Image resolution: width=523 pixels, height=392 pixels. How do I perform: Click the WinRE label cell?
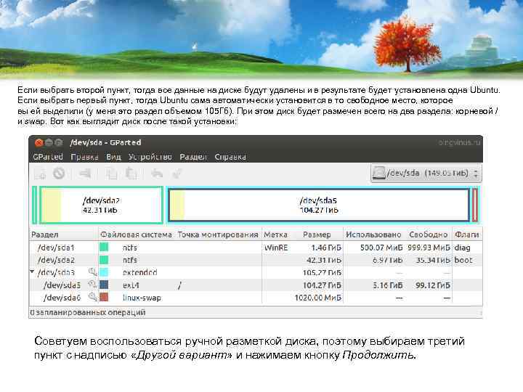275,248
